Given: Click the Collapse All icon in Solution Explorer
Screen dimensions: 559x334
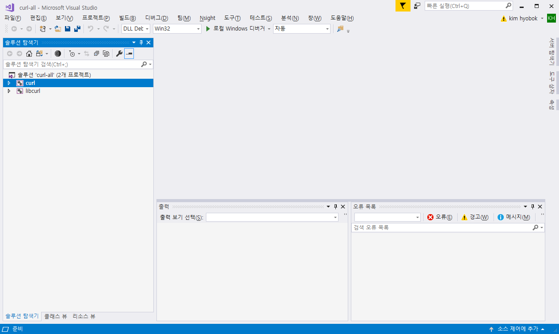Looking at the screenshot, I should point(96,54).
